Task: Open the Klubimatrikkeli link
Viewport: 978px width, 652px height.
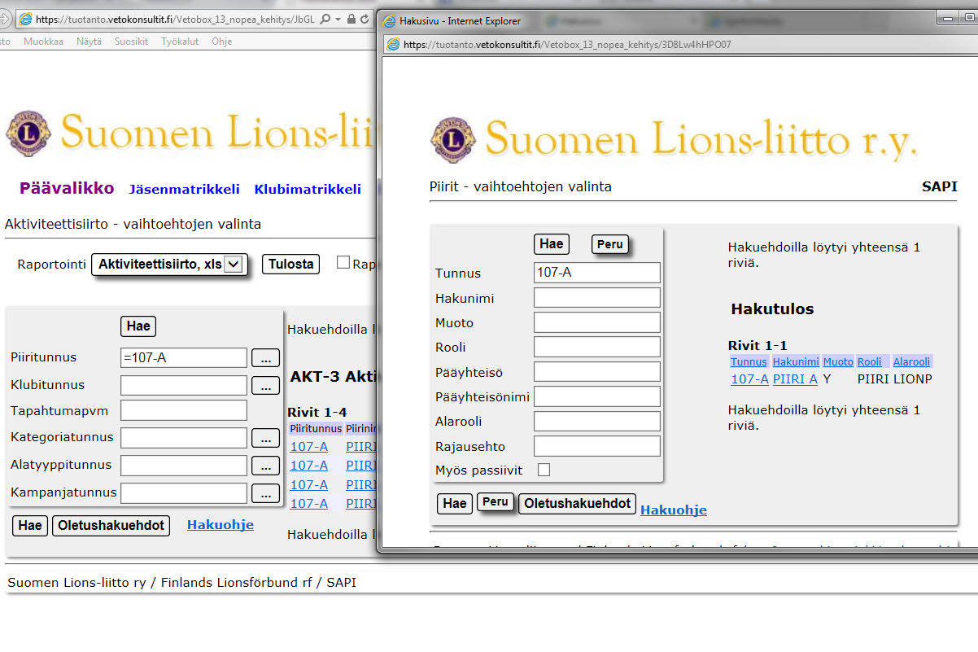Action: [x=308, y=189]
